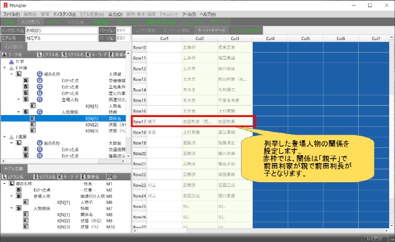The height and width of the screenshot is (242, 395).
Task: Click the レイアウト button in the status bar
Action: (375, 238)
